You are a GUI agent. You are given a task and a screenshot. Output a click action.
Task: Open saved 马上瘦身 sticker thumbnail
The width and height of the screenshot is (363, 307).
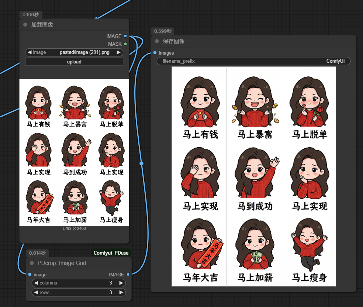tap(308, 250)
